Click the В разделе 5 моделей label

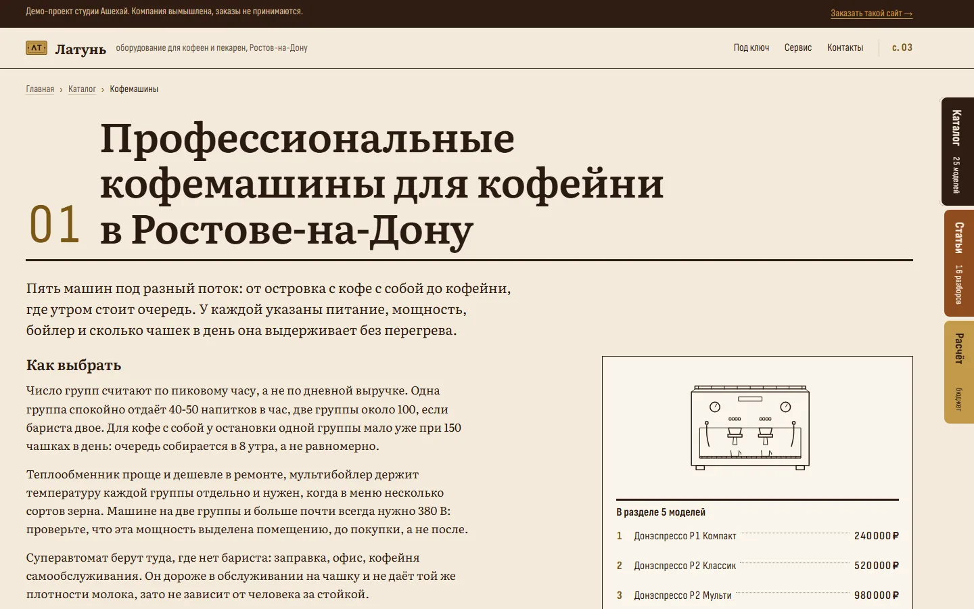point(661,512)
